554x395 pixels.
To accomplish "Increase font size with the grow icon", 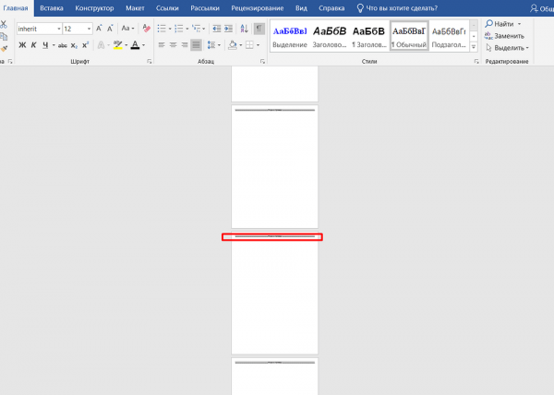I will click(x=100, y=29).
